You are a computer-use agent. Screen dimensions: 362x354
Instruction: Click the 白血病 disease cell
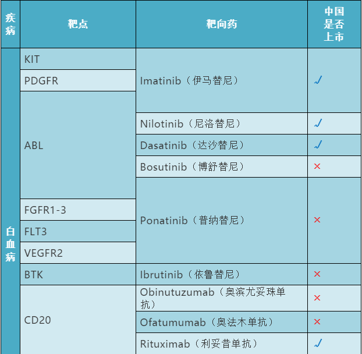[x=10, y=243]
